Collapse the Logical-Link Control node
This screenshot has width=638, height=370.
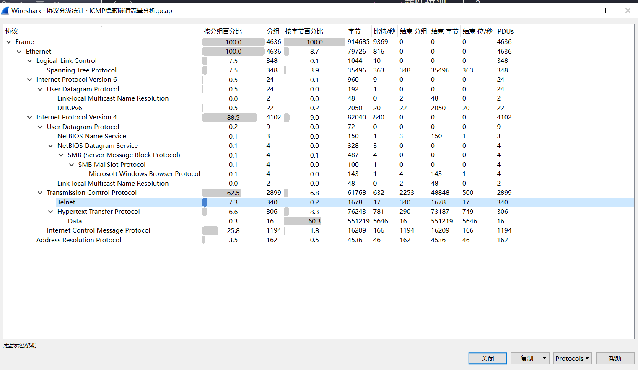point(30,61)
